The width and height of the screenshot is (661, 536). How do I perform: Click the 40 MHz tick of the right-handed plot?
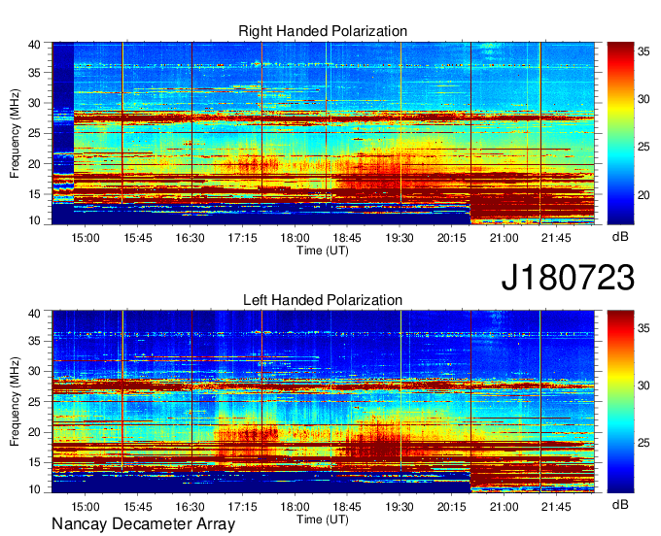pos(34,45)
